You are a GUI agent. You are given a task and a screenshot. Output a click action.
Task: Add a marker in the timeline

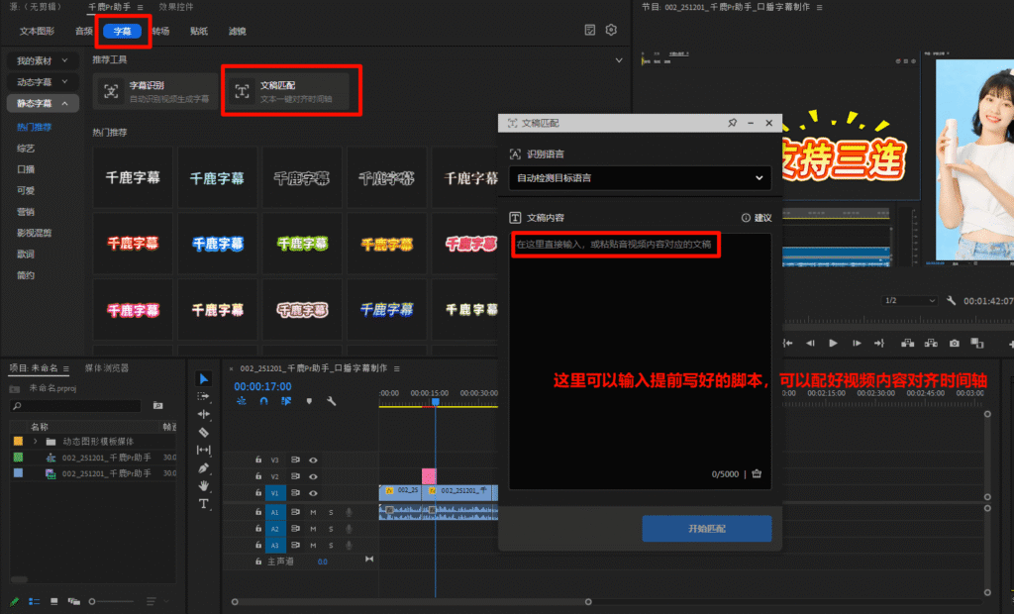click(x=309, y=401)
